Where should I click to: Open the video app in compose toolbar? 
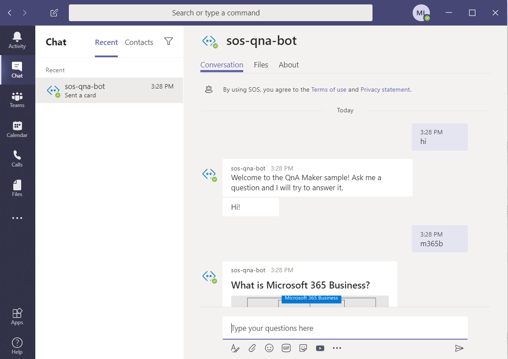click(x=320, y=348)
